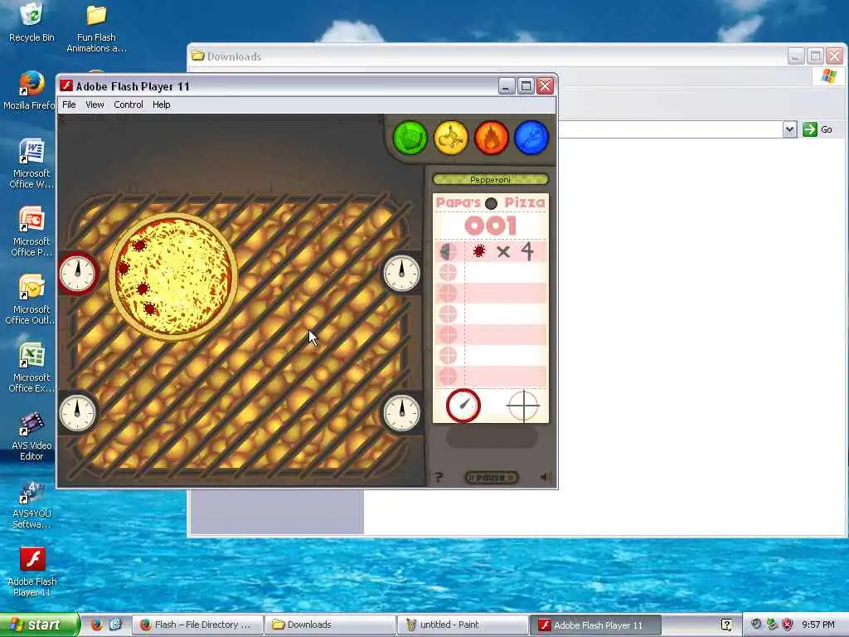Click the Firefox quick launch icon
Image resolution: width=849 pixels, height=637 pixels.
point(96,625)
